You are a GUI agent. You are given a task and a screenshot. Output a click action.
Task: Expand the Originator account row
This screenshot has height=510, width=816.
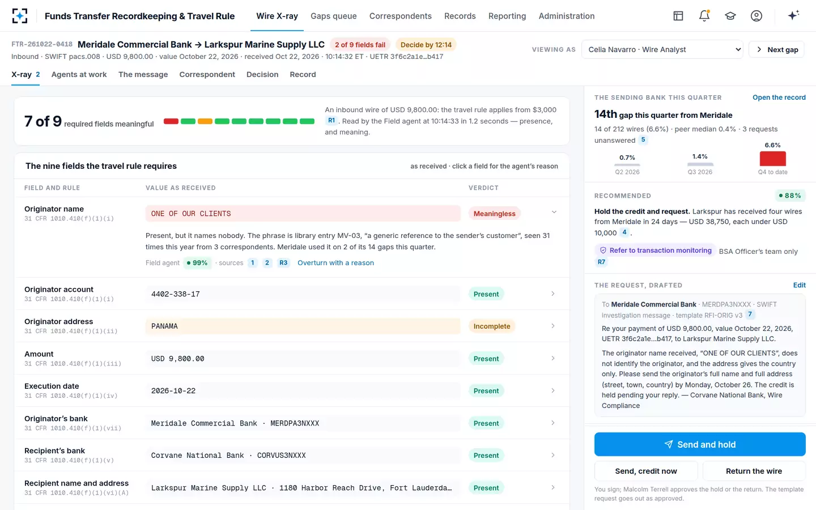(x=553, y=294)
